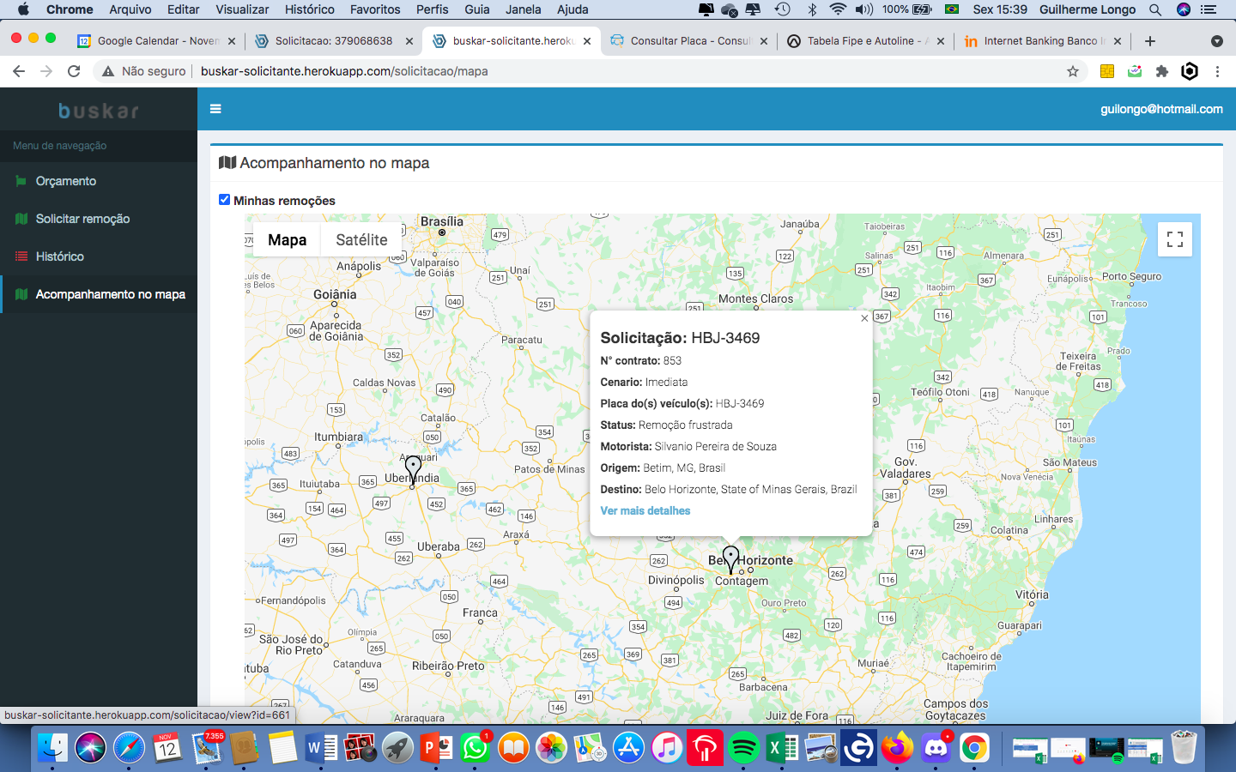Open the hamburger sidebar toggle icon
The image size is (1236, 772).
(215, 109)
